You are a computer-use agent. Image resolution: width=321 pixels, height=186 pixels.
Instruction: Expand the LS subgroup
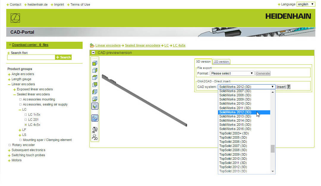[20, 135]
